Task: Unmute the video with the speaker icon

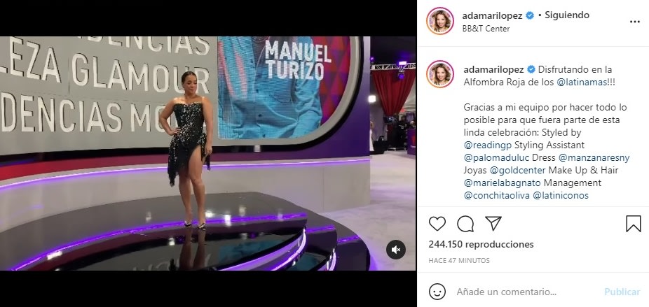Action: click(x=396, y=250)
